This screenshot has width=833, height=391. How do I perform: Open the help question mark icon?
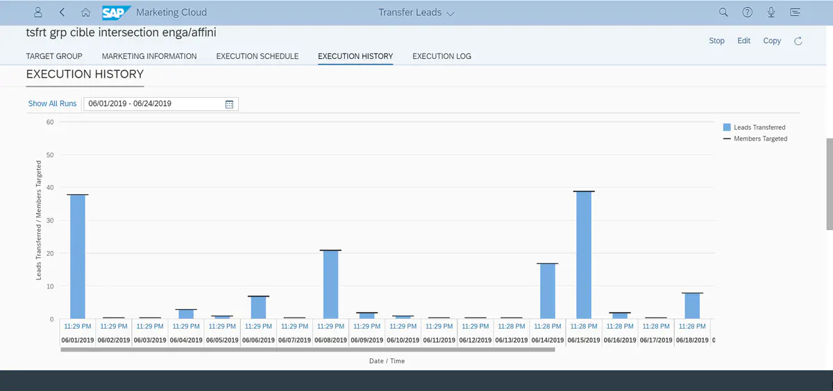pos(748,12)
